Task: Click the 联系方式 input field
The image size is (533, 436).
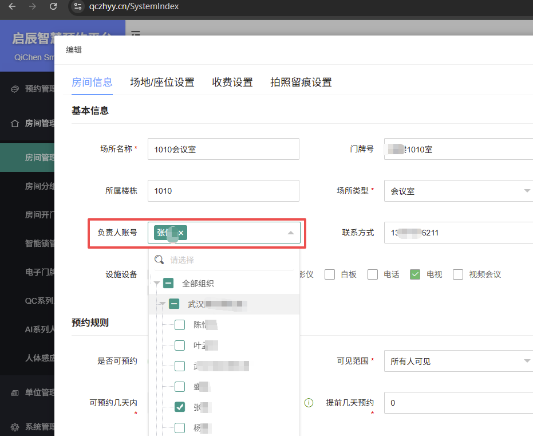Action: tap(459, 233)
